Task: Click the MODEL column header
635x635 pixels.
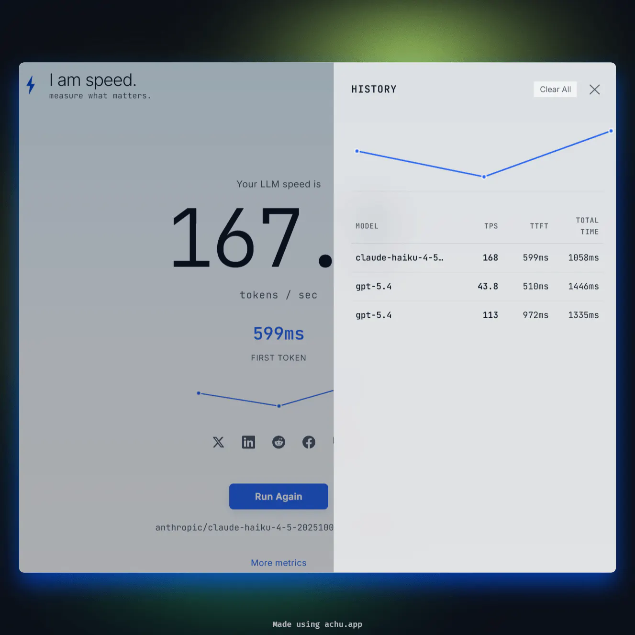Action: tap(367, 226)
